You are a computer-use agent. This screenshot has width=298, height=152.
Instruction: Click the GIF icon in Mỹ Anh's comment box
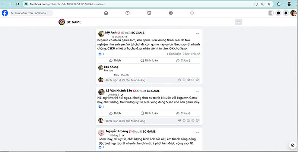(x=193, y=80)
